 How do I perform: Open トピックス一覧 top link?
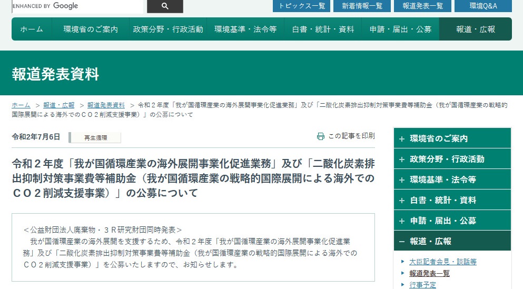pos(301,6)
